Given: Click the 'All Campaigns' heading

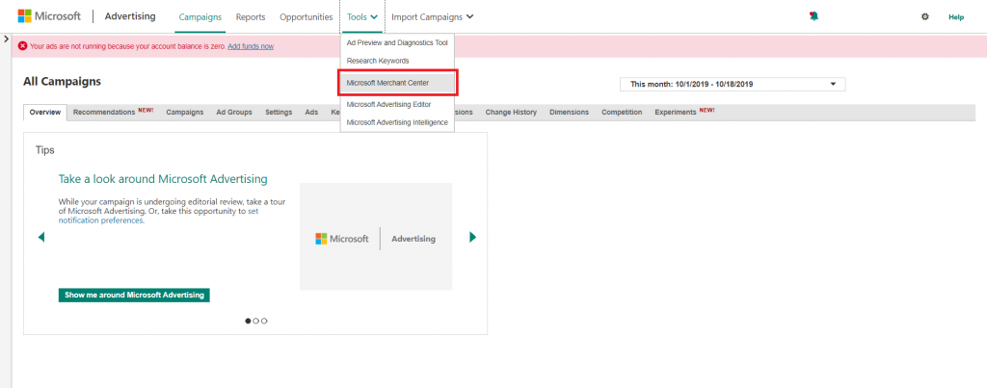Looking at the screenshot, I should [x=63, y=81].
